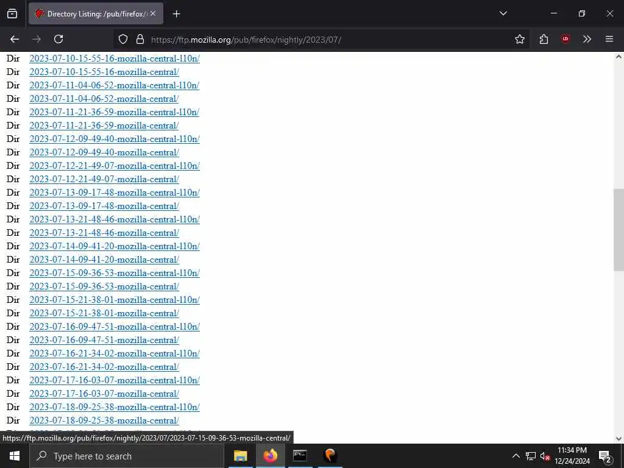Open 2023-07-10-15-55-16-mozilla-central/ link
The image size is (624, 468).
coord(104,72)
